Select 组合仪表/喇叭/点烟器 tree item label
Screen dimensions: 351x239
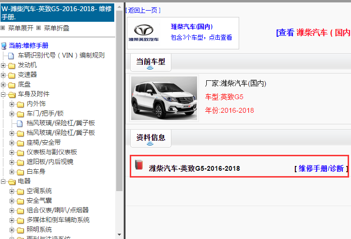tap(58, 210)
